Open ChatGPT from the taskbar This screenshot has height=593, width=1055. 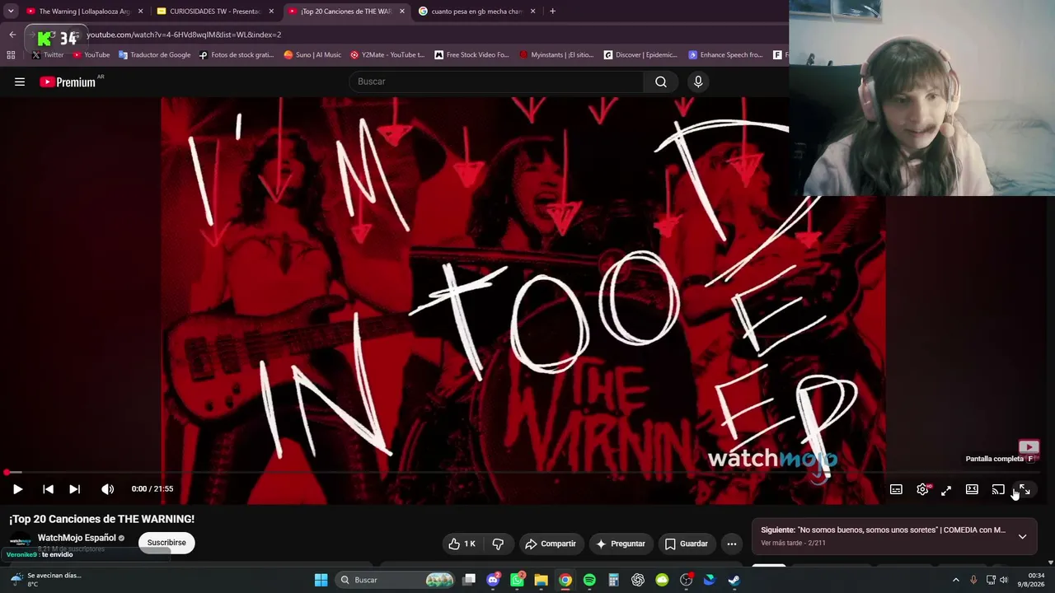click(638, 580)
